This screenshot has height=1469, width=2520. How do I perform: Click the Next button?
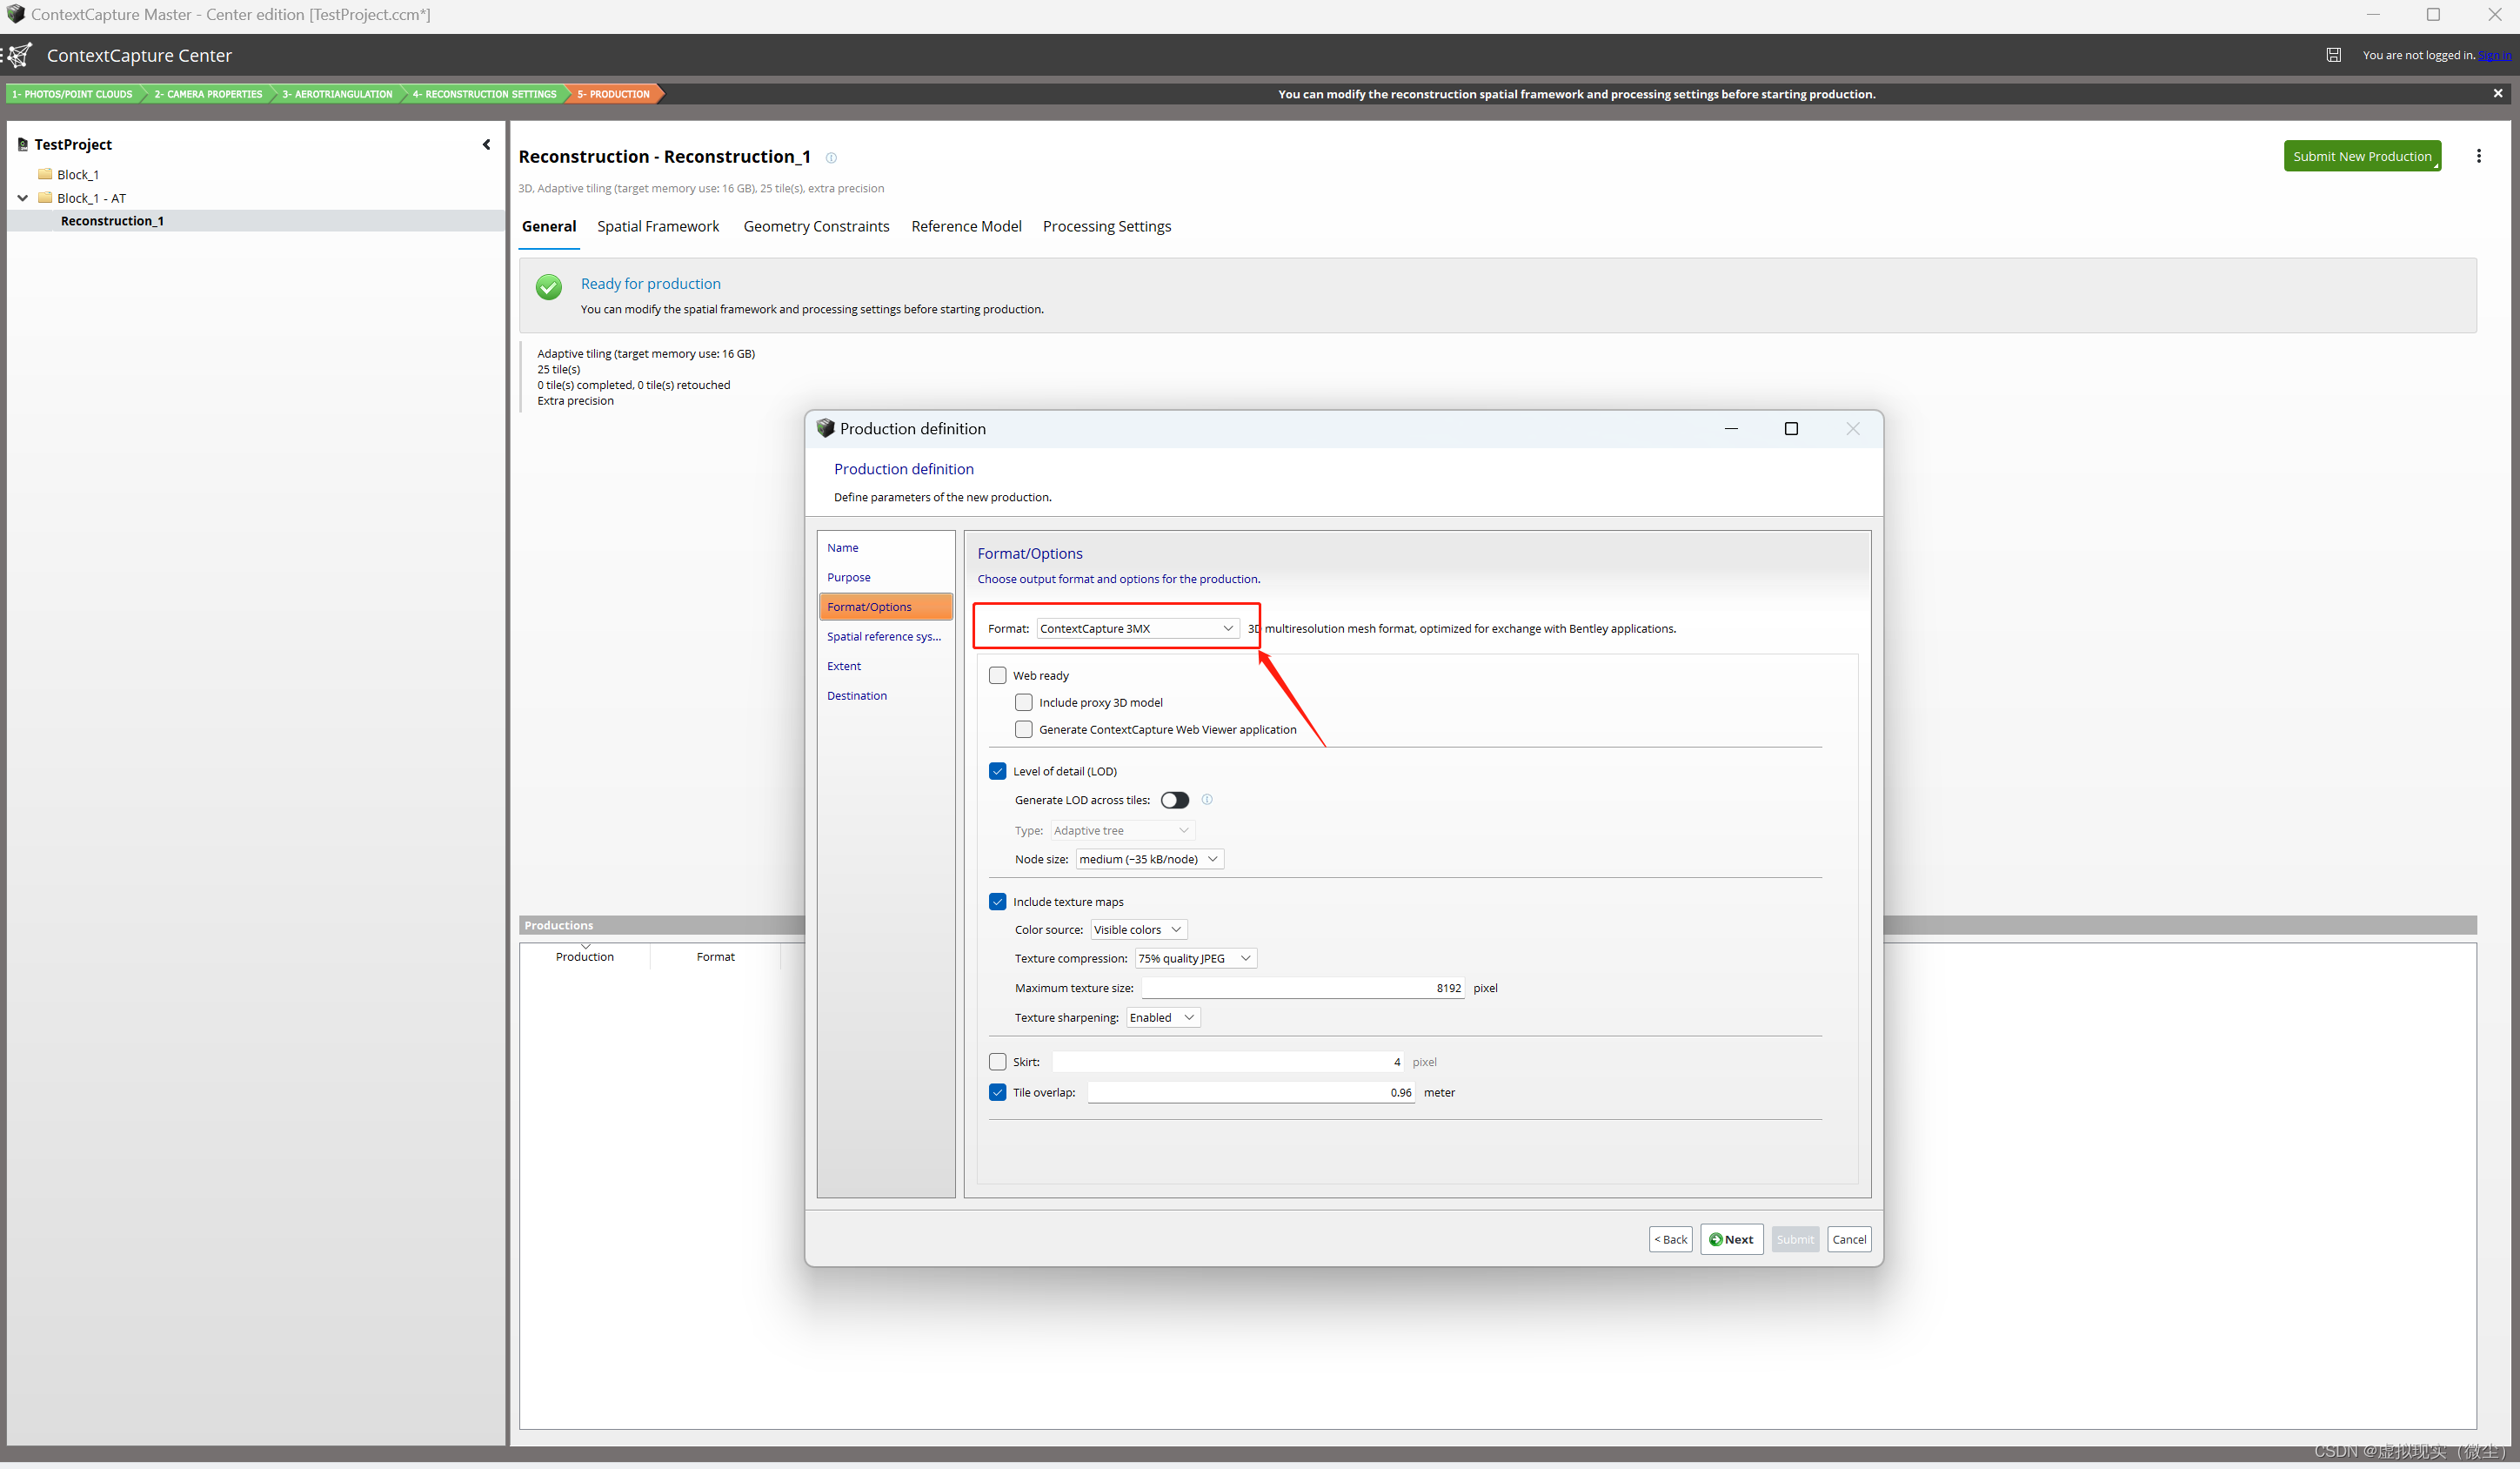click(1731, 1239)
